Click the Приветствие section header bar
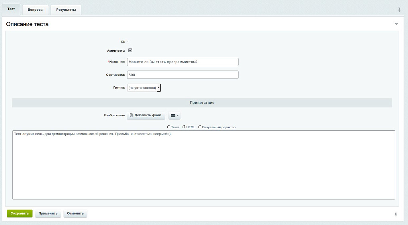408x225 pixels. click(202, 103)
